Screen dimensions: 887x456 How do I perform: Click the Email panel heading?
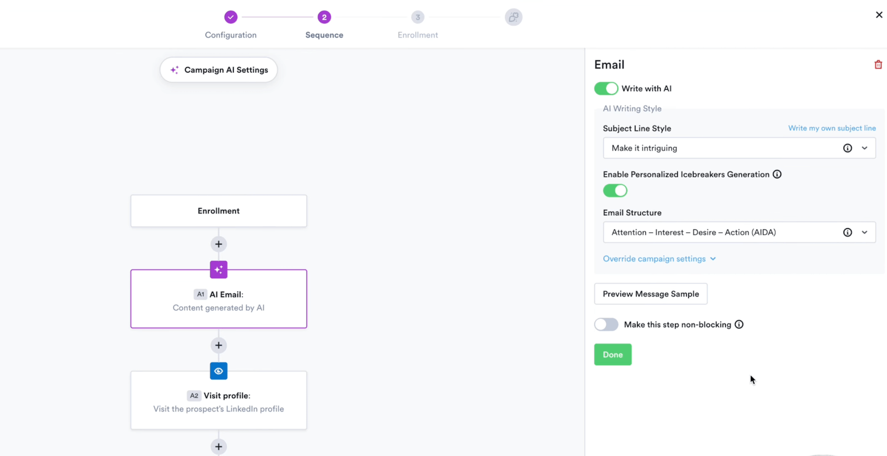609,65
